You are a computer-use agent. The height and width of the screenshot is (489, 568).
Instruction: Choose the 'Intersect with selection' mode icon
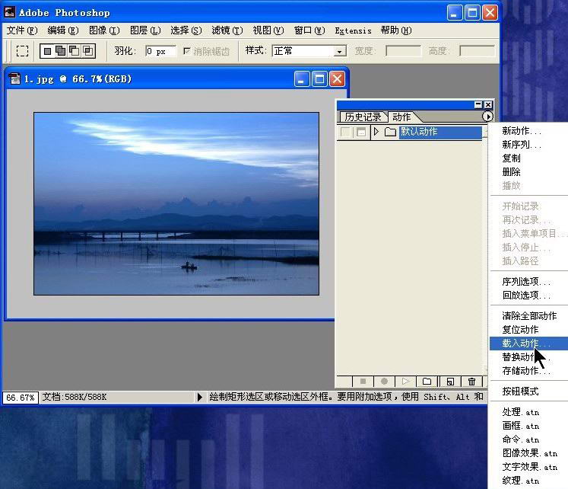click(x=88, y=51)
